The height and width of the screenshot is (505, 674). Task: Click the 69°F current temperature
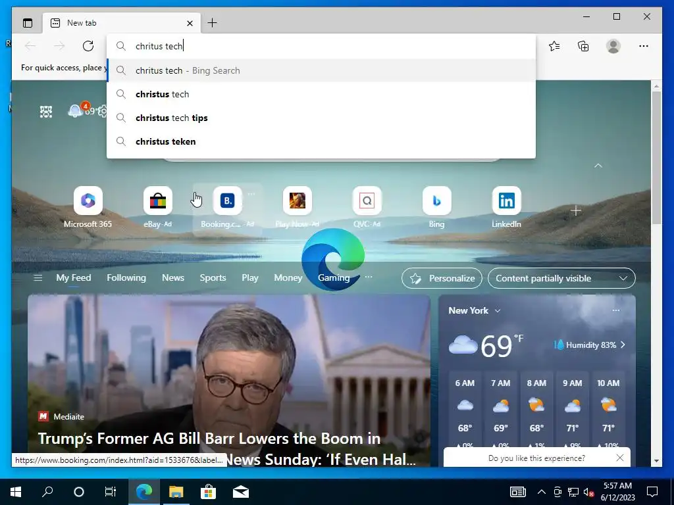(502, 345)
